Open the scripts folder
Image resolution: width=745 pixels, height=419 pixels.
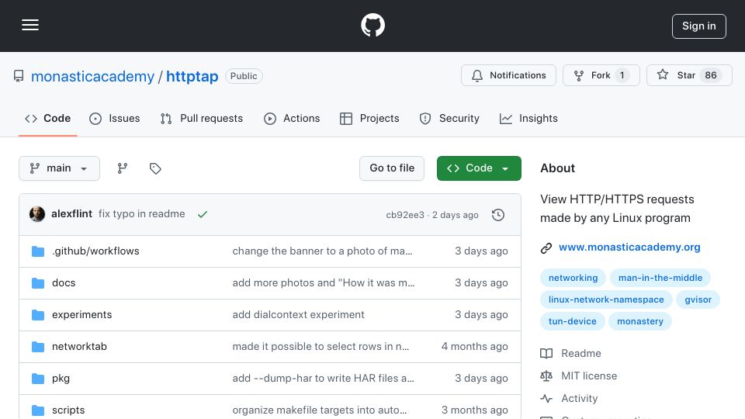click(68, 410)
